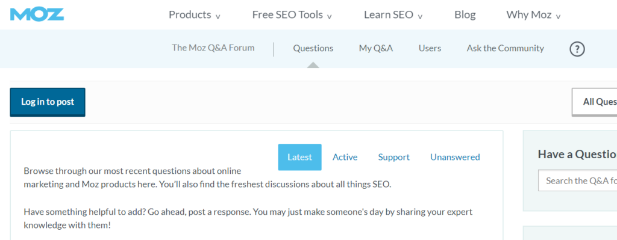Viewport: 617px width, 240px height.
Task: Switch to the Active tab
Action: [x=345, y=157]
